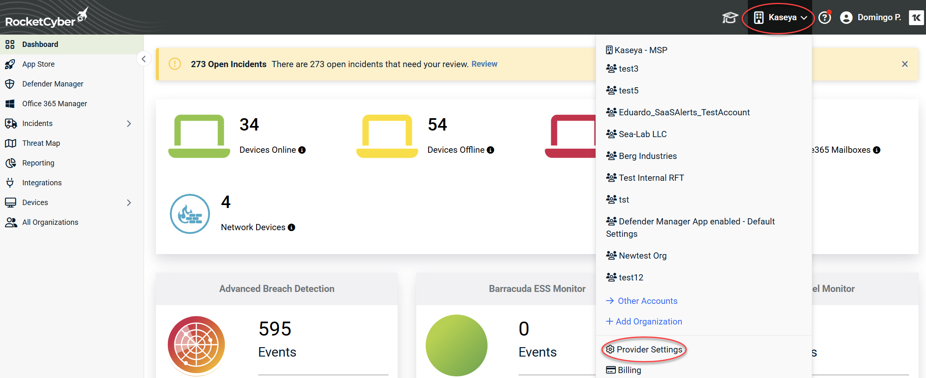926x378 pixels.
Task: Click the help question mark icon
Action: pyautogui.click(x=825, y=18)
